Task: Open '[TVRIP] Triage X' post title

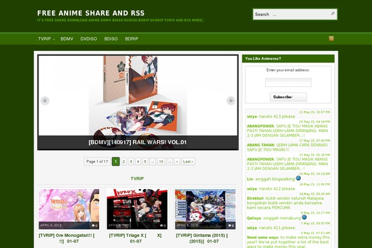Action: [135, 238]
